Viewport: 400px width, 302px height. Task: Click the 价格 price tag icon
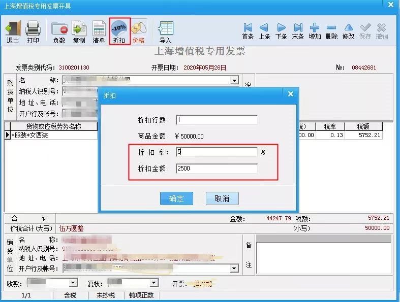[139, 32]
